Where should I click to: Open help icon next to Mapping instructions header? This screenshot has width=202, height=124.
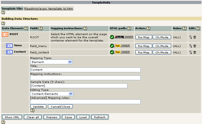[85, 28]
